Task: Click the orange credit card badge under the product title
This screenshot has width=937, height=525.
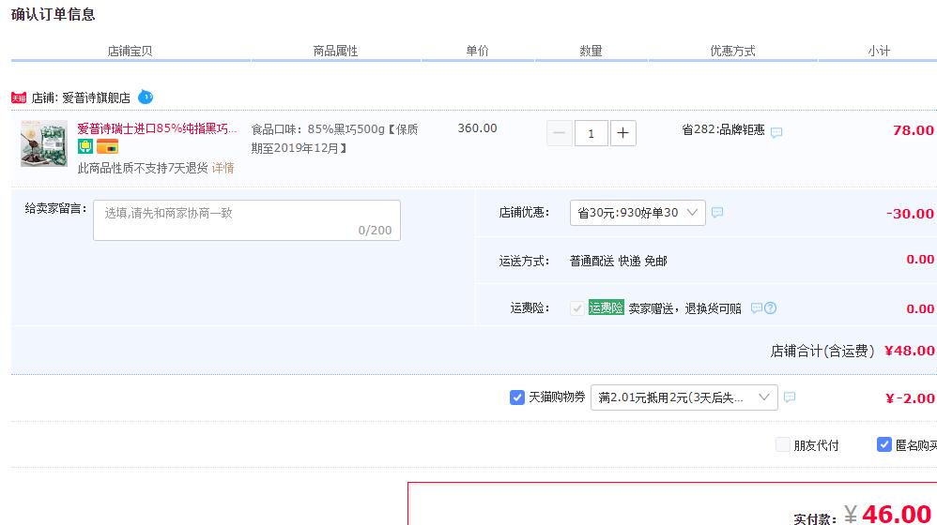Action: (108, 146)
